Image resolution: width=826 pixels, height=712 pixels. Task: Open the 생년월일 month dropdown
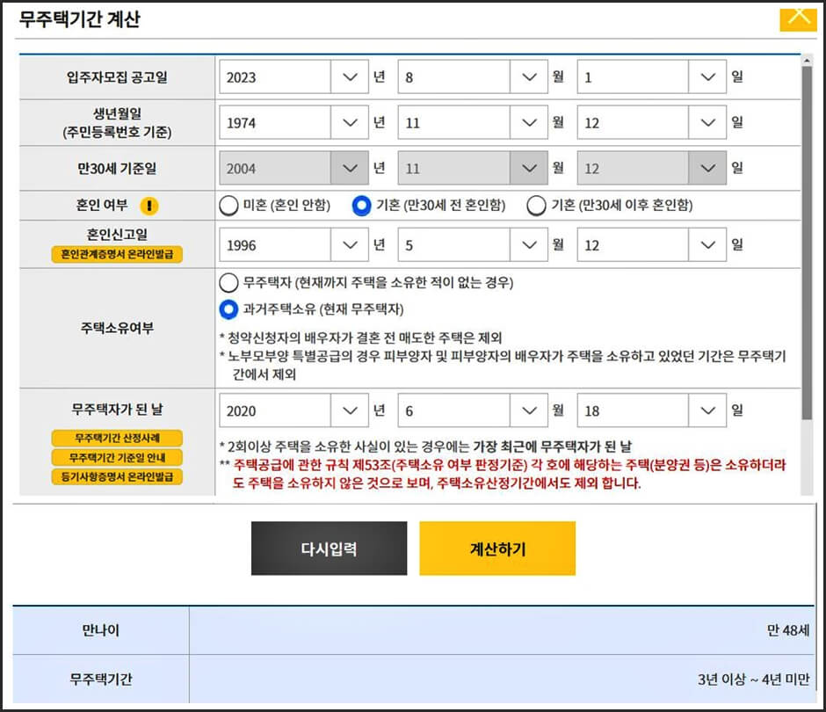pyautogui.click(x=529, y=122)
